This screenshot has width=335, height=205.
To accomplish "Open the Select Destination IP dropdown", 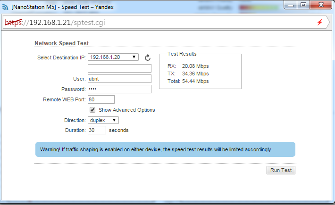I will (x=113, y=57).
